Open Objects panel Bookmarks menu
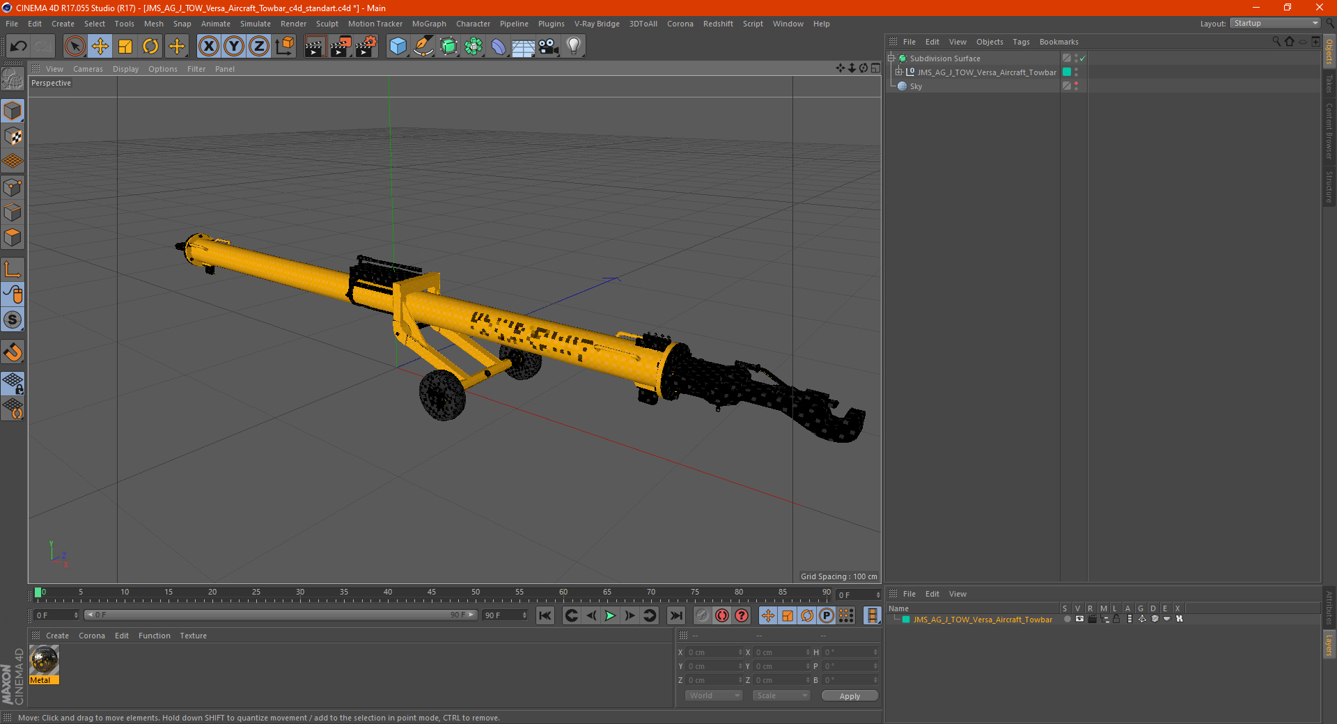This screenshot has height=724, width=1337. coord(1058,42)
